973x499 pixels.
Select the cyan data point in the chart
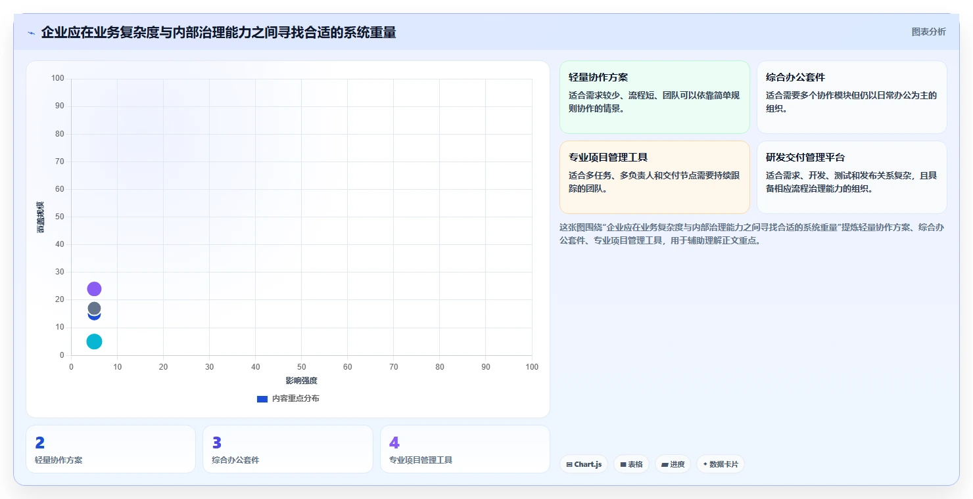click(94, 341)
